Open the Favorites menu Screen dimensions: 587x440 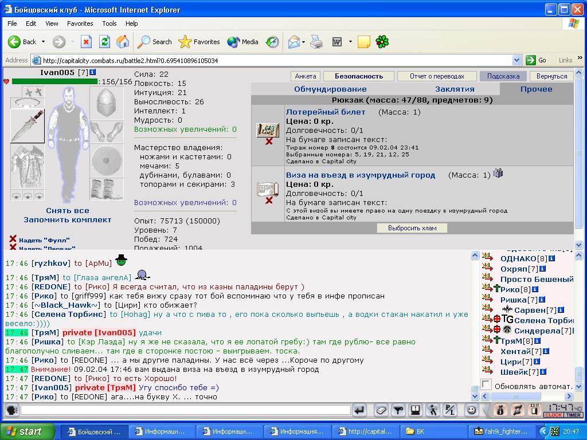[x=80, y=23]
